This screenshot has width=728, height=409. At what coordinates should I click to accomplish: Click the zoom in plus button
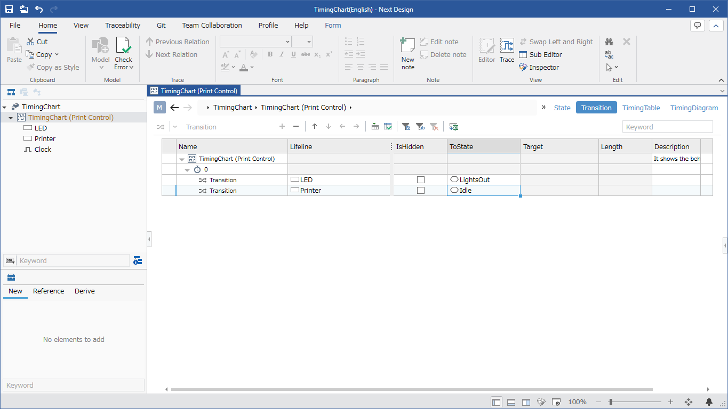[670, 402]
